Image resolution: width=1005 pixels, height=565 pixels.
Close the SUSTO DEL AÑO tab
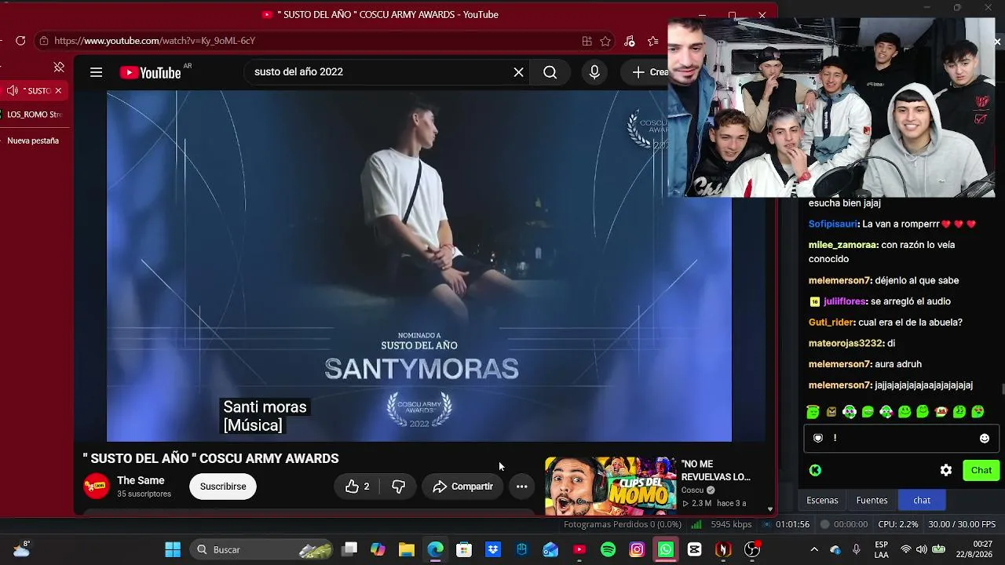(58, 90)
